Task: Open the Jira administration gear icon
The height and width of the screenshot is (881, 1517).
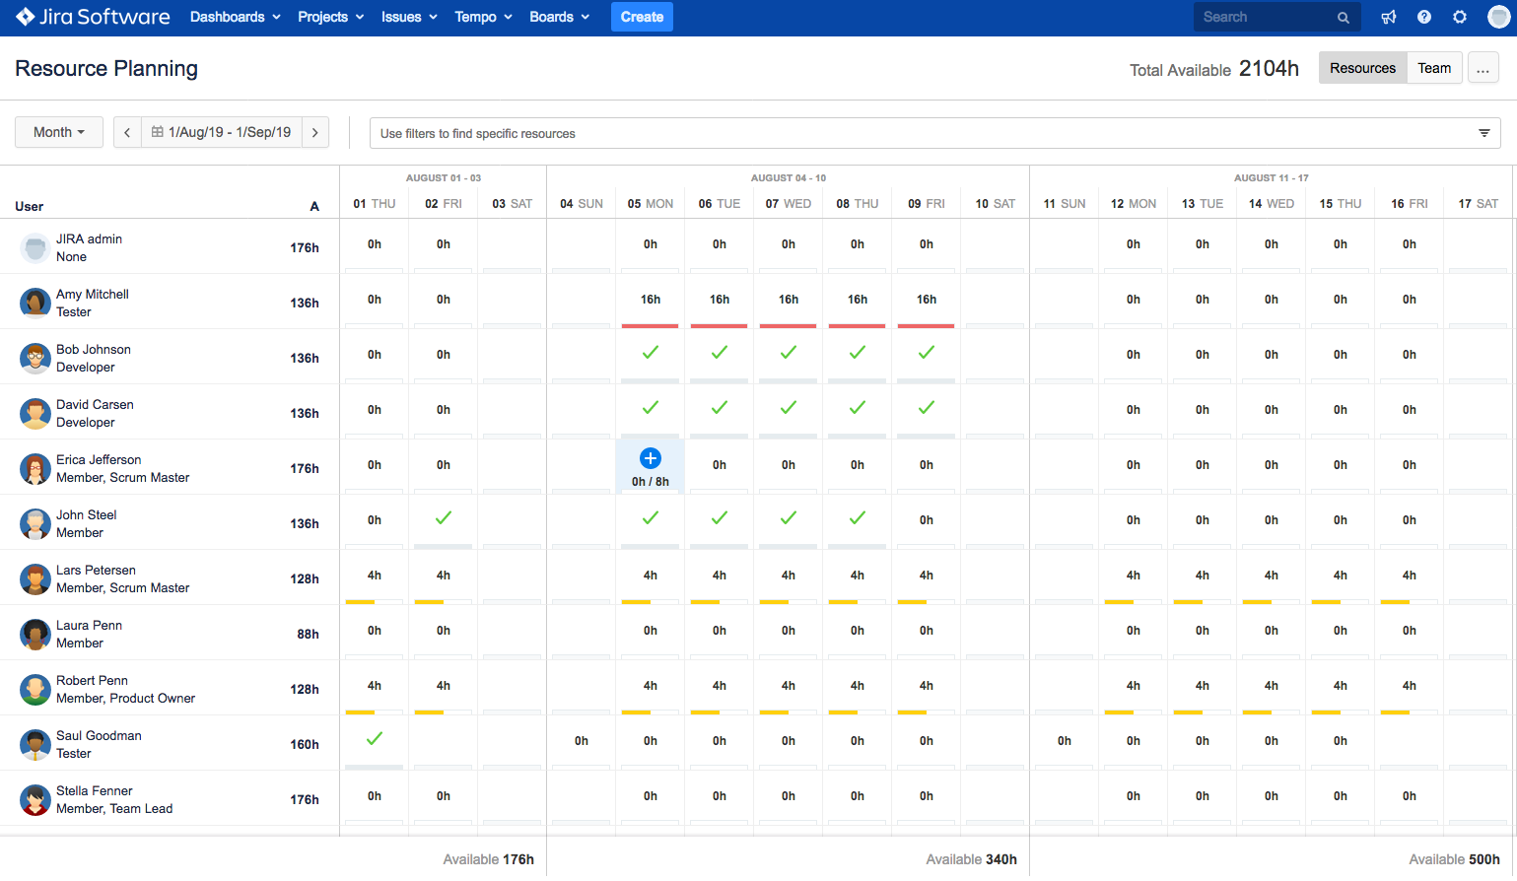Action: point(1460,17)
